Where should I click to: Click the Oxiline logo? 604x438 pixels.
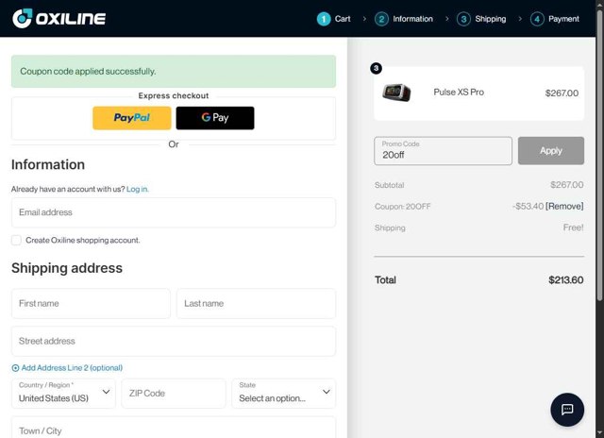coord(59,19)
